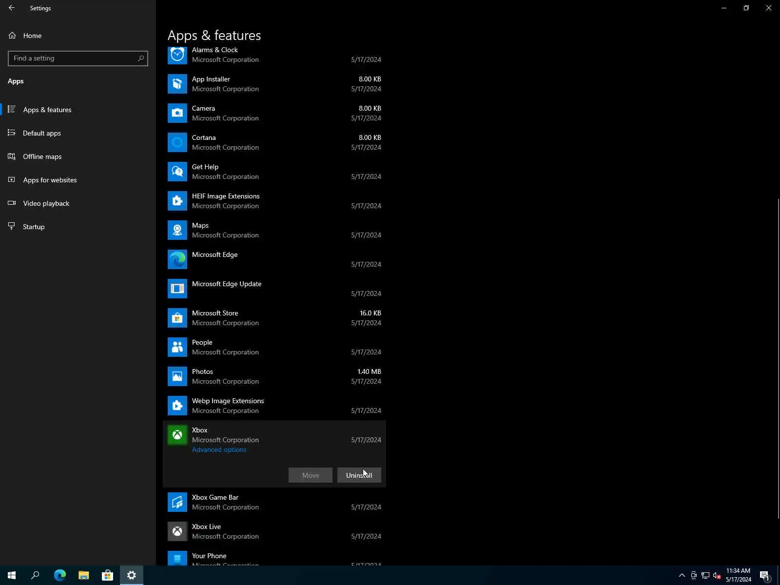Click the green Xbox app icon
Image resolution: width=780 pixels, height=585 pixels.
click(177, 435)
